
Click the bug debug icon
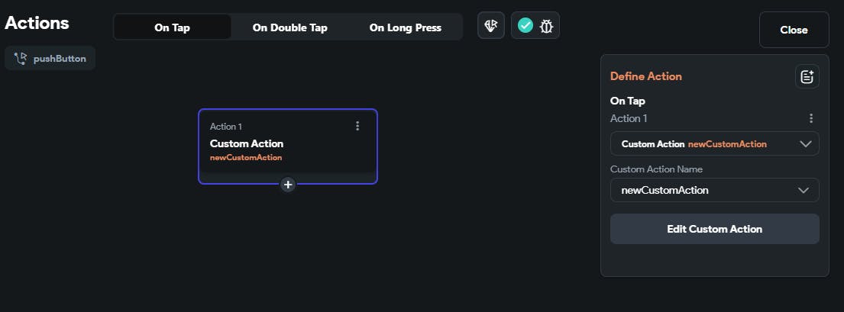(x=546, y=26)
